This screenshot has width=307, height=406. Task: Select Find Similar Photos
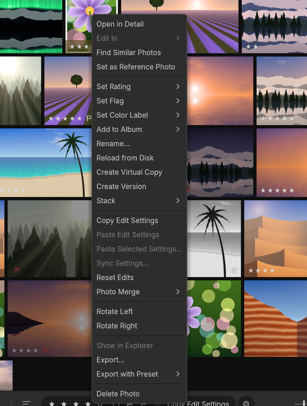pos(140,53)
